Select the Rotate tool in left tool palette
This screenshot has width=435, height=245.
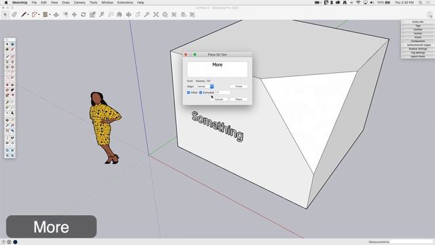tap(7, 90)
